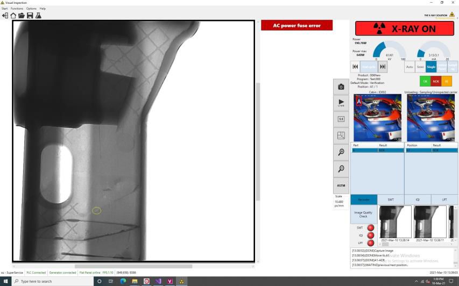Select the Single mode button

coord(431,66)
